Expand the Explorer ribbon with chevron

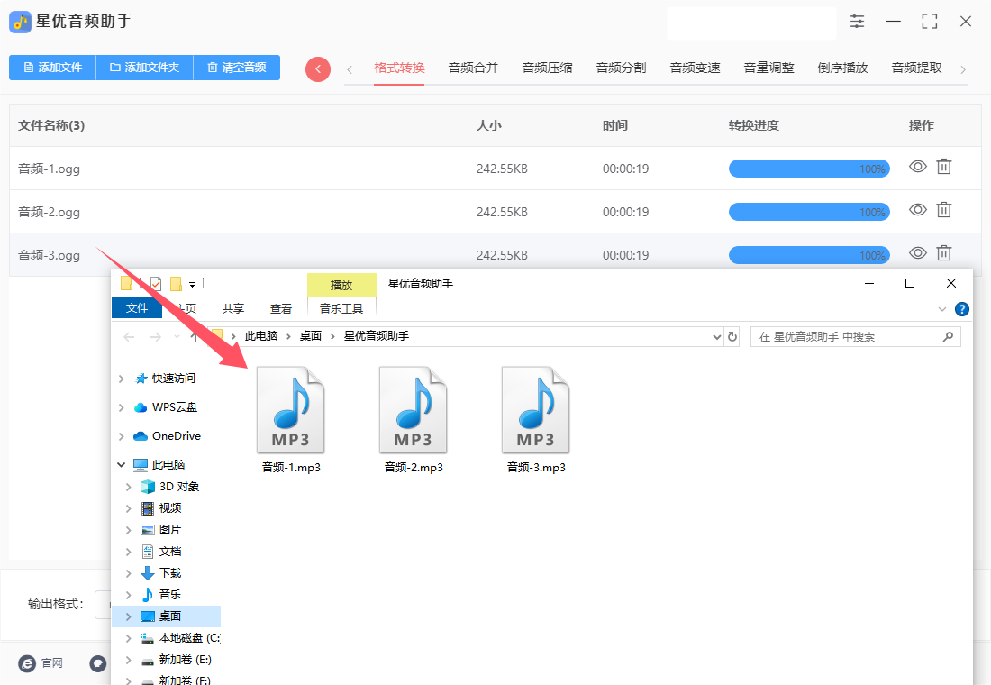(942, 309)
